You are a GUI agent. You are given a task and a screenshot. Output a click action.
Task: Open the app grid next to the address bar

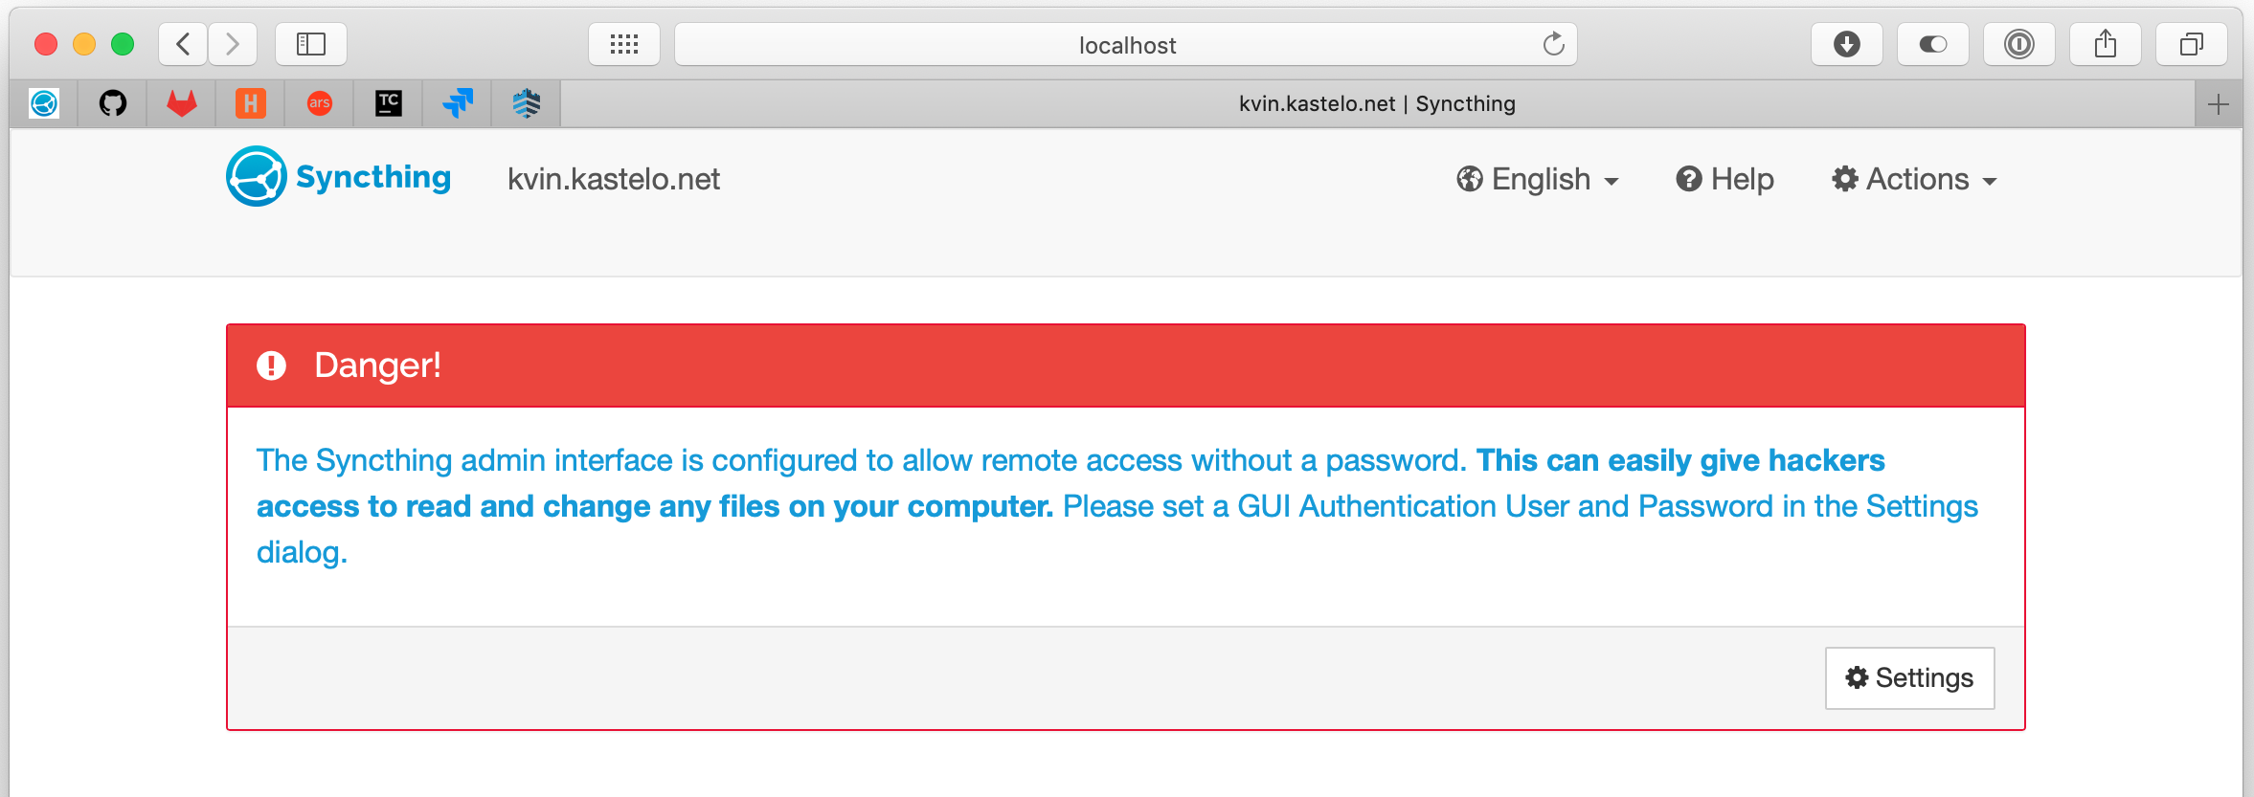click(624, 43)
